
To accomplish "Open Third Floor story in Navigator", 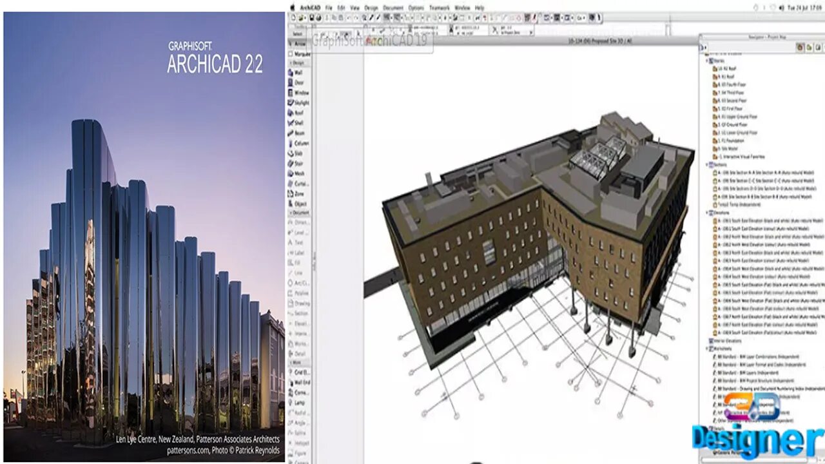I will click(x=728, y=93).
